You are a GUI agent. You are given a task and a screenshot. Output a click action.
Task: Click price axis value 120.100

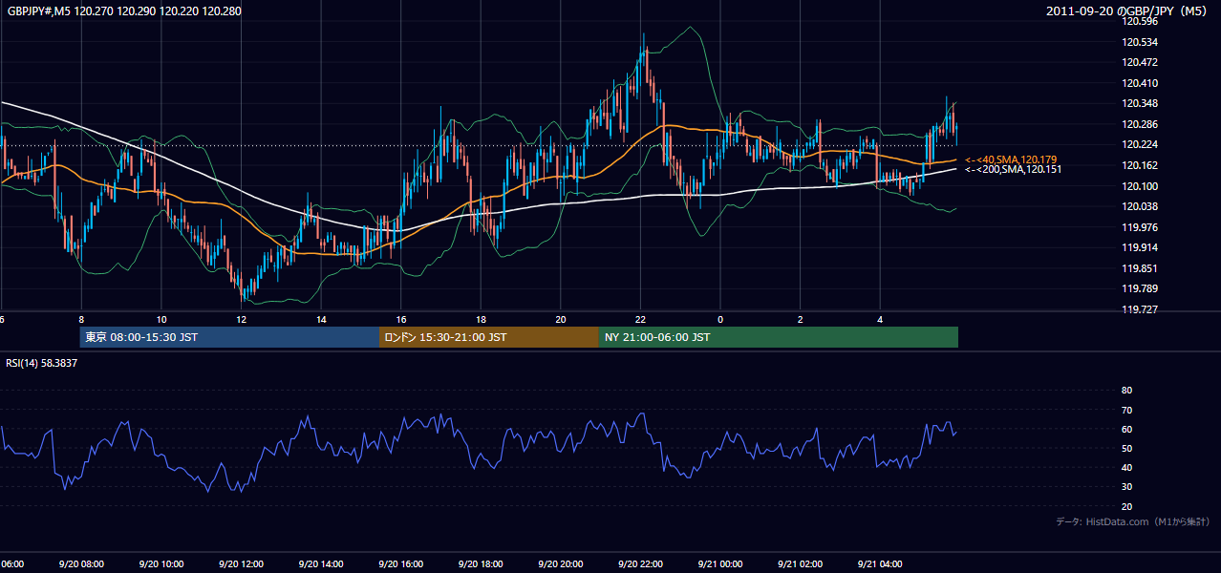(1139, 186)
